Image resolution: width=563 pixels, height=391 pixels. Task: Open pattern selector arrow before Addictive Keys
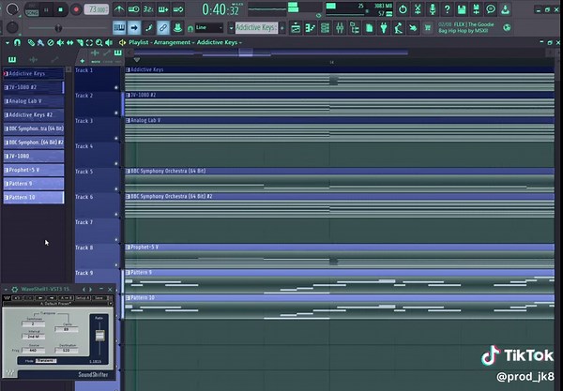231,27
